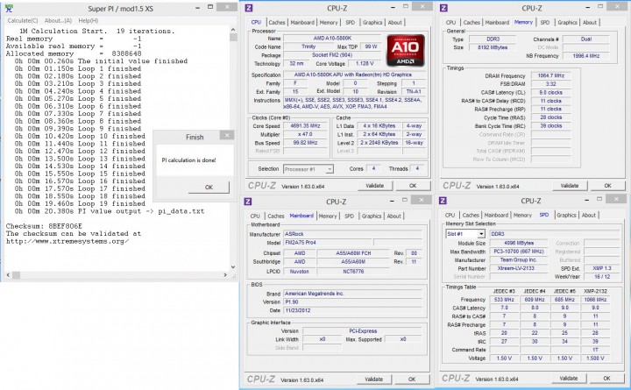Click the CPU-Z icon in CPU window title bar

point(249,8)
